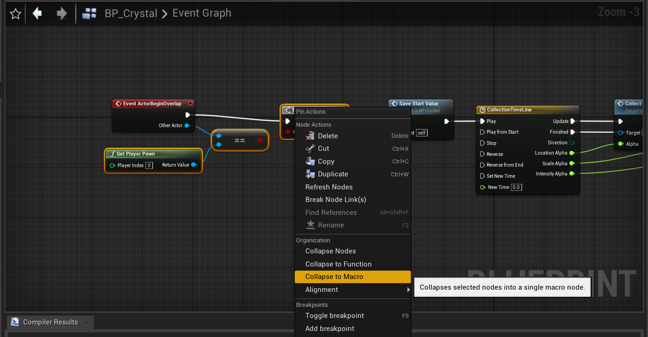Image resolution: width=648 pixels, height=337 pixels.
Task: Choose Copy from context menu
Action: point(353,162)
